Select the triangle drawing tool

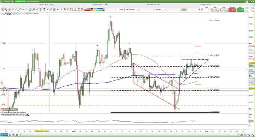75,9
